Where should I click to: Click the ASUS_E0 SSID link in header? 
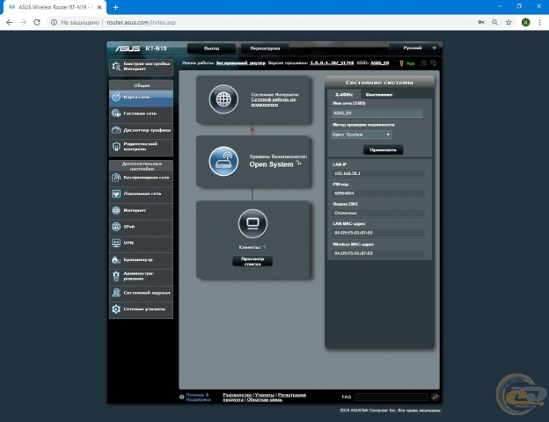point(380,63)
